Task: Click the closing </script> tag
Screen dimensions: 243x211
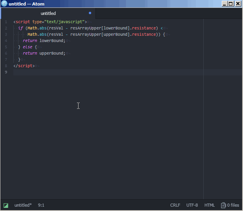Action: tap(24, 66)
